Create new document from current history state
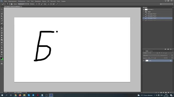Screen dimensions: 174x97 pyautogui.click(x=165, y=49)
